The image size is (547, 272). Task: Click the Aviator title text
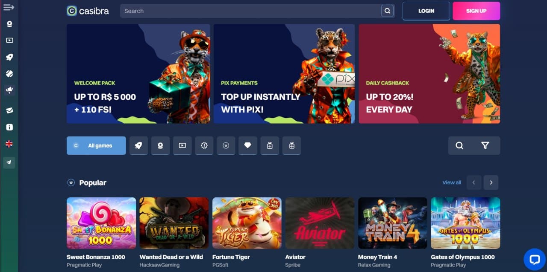(295, 257)
